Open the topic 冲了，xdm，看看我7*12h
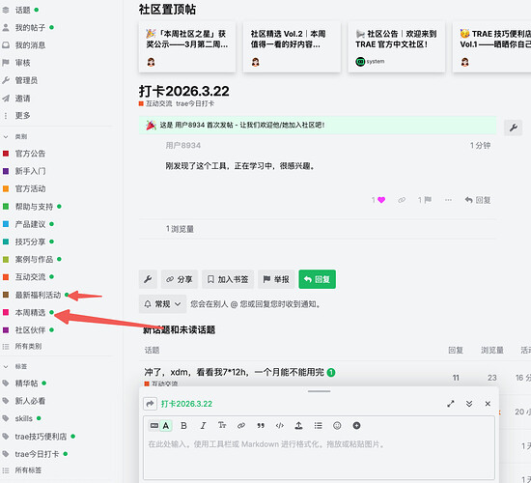This screenshot has width=531, height=483. tap(234, 372)
